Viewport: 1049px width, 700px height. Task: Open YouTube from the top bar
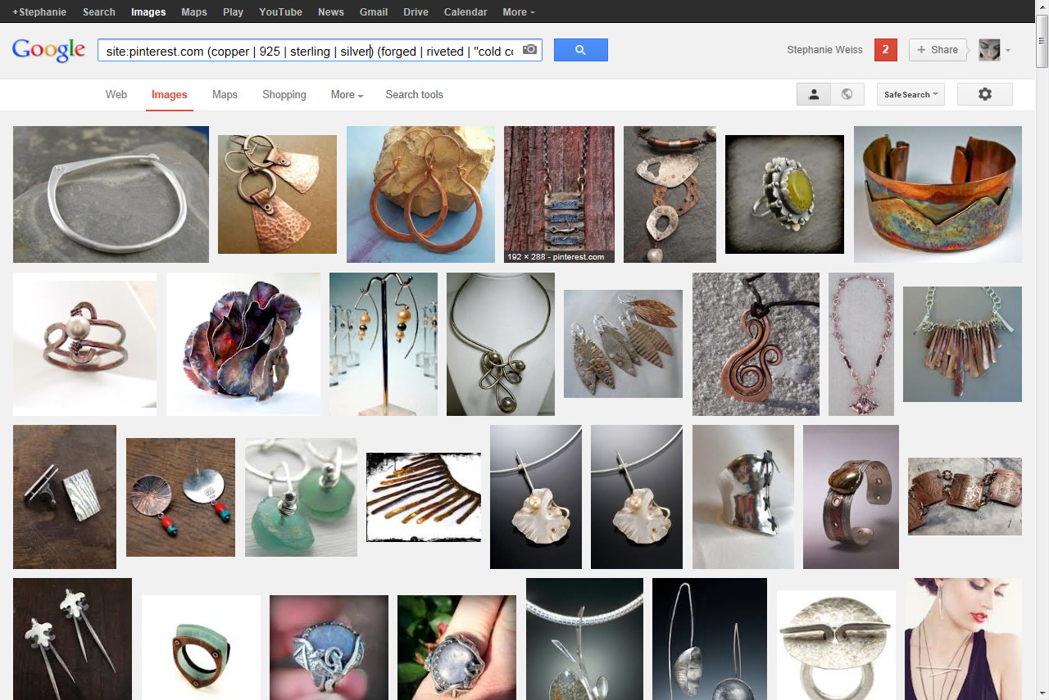click(x=280, y=11)
